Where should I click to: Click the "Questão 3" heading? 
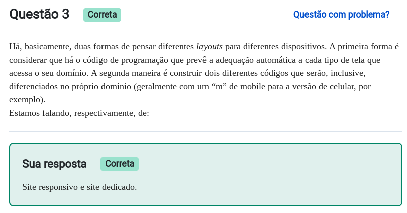[x=39, y=14]
